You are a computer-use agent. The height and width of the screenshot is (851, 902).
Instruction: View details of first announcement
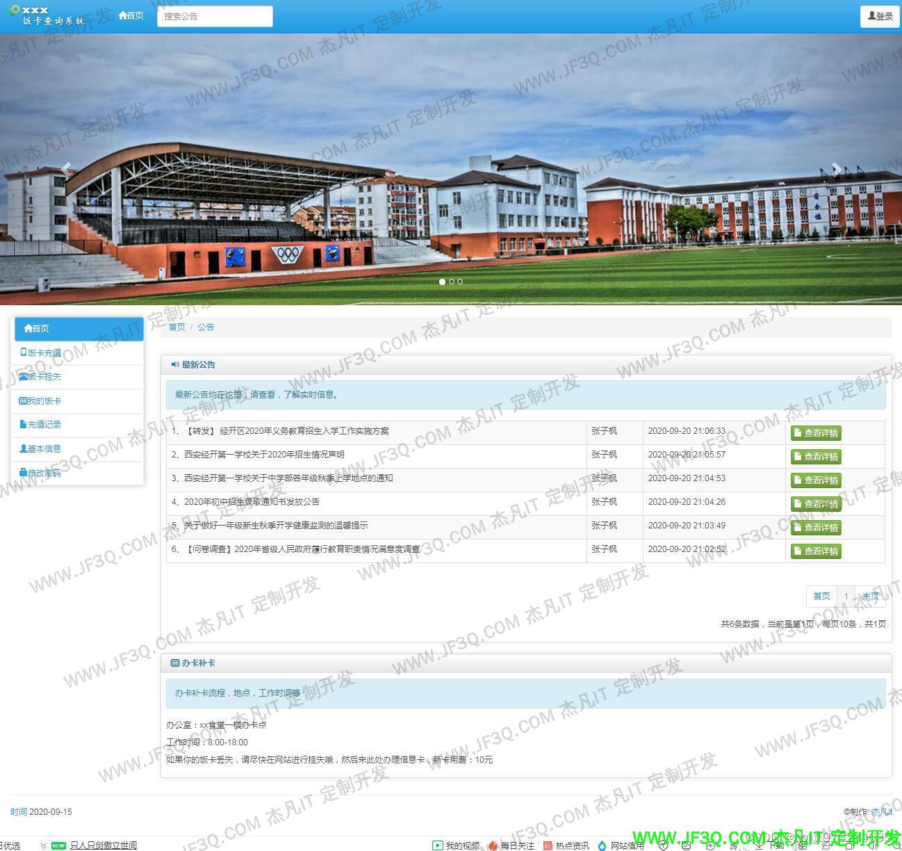click(x=815, y=432)
